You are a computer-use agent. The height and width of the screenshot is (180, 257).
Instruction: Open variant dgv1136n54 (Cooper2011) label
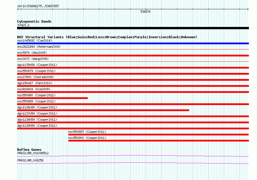[37, 107]
